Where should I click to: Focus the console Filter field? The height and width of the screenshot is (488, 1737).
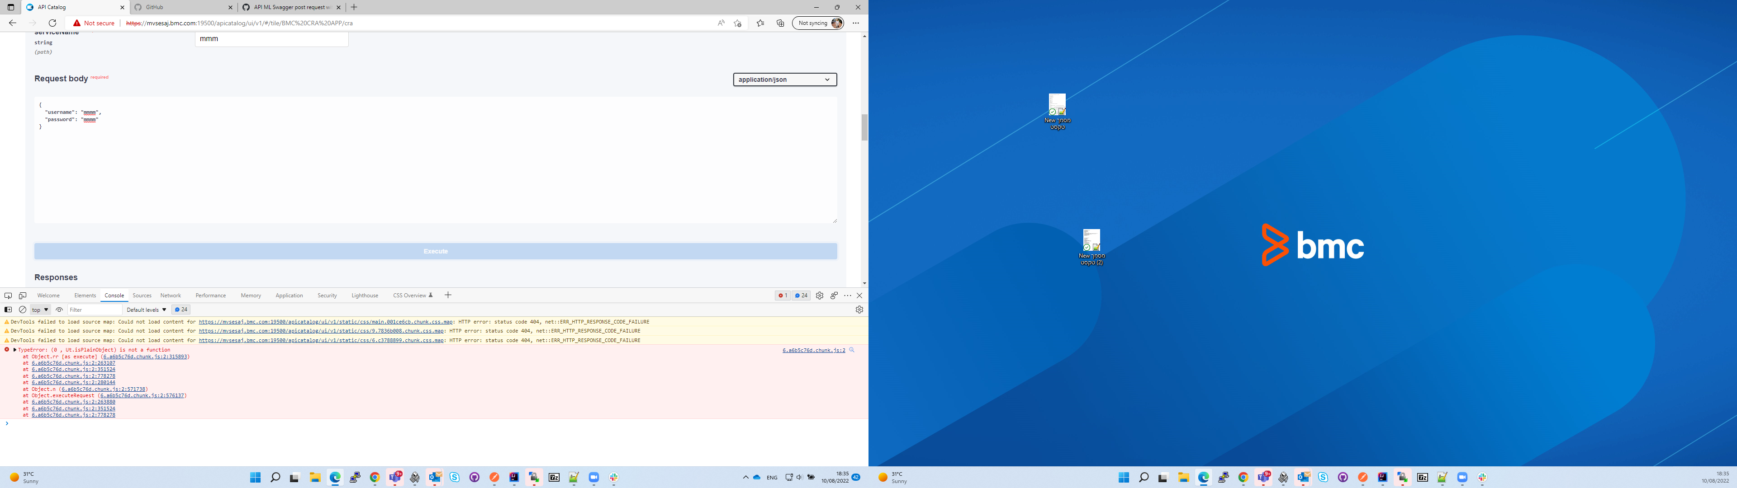[95, 310]
